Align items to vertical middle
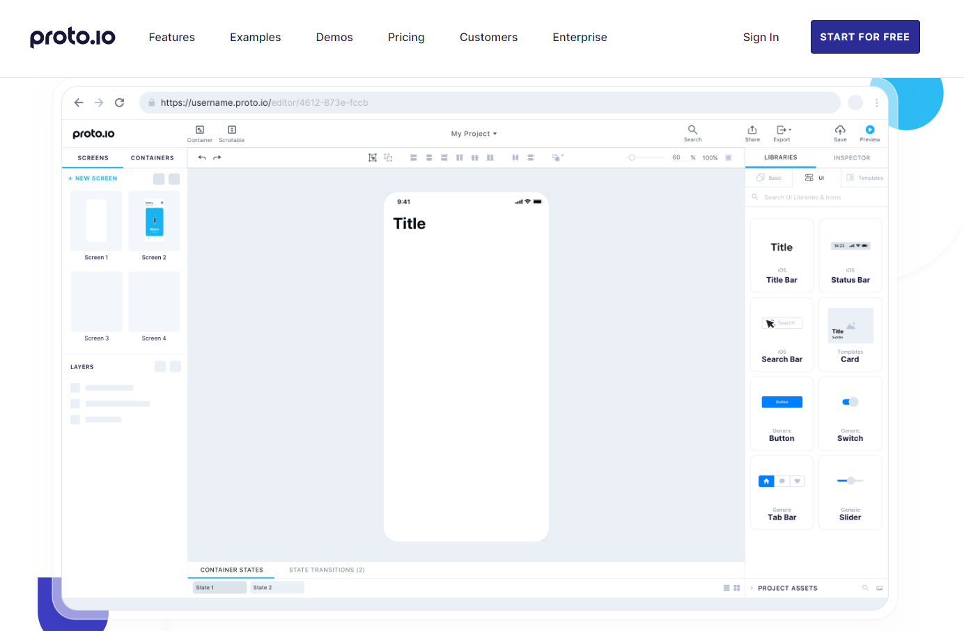 475,157
